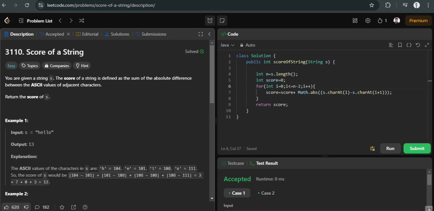Open the notes sticky icon
The height and width of the screenshot is (211, 434).
pos(222,21)
